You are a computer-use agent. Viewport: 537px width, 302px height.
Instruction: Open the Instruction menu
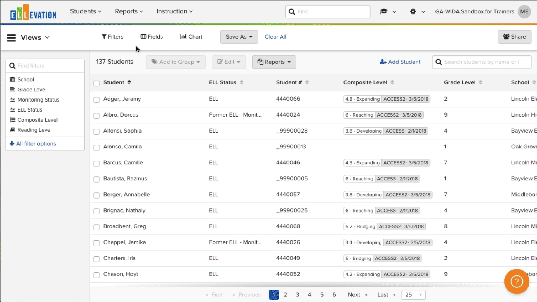[175, 11]
